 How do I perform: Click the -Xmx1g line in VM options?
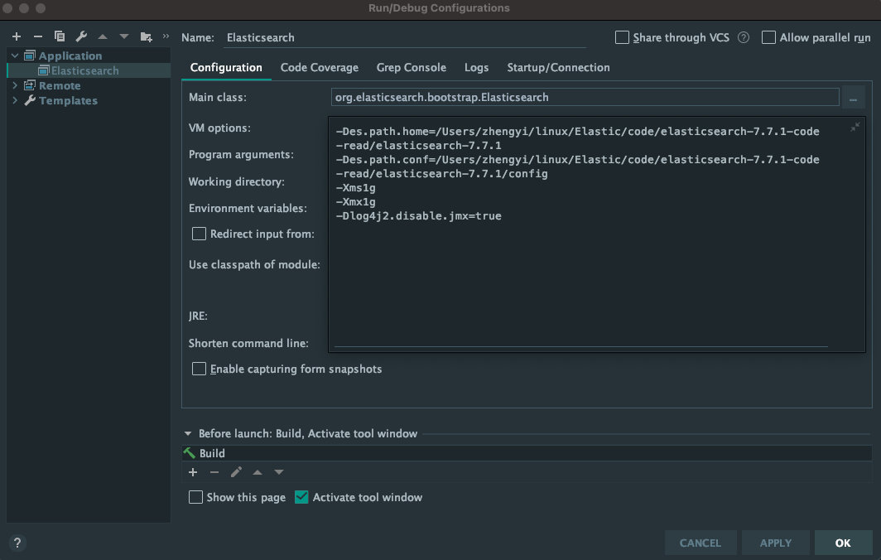(356, 202)
